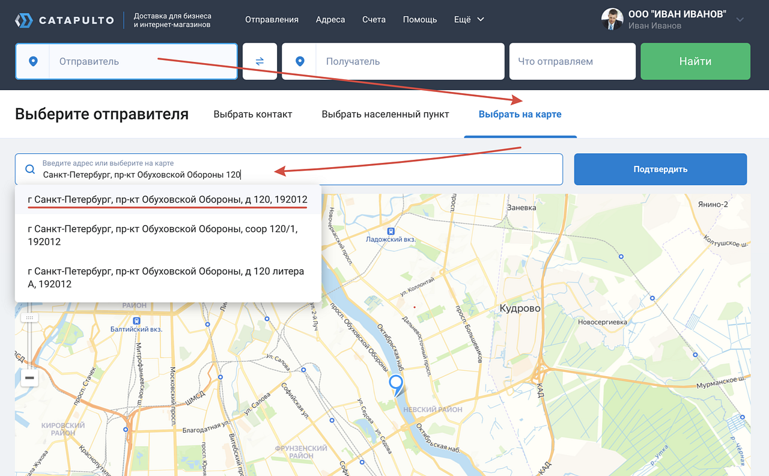Click the Балтийский вкз. station icon
Viewport: 769px width, 476px height.
pyautogui.click(x=136, y=321)
